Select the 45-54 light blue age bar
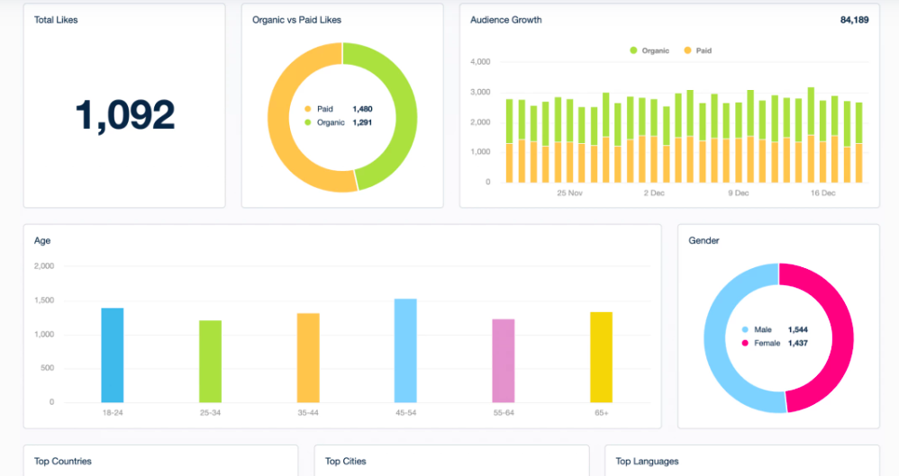 tap(405, 351)
